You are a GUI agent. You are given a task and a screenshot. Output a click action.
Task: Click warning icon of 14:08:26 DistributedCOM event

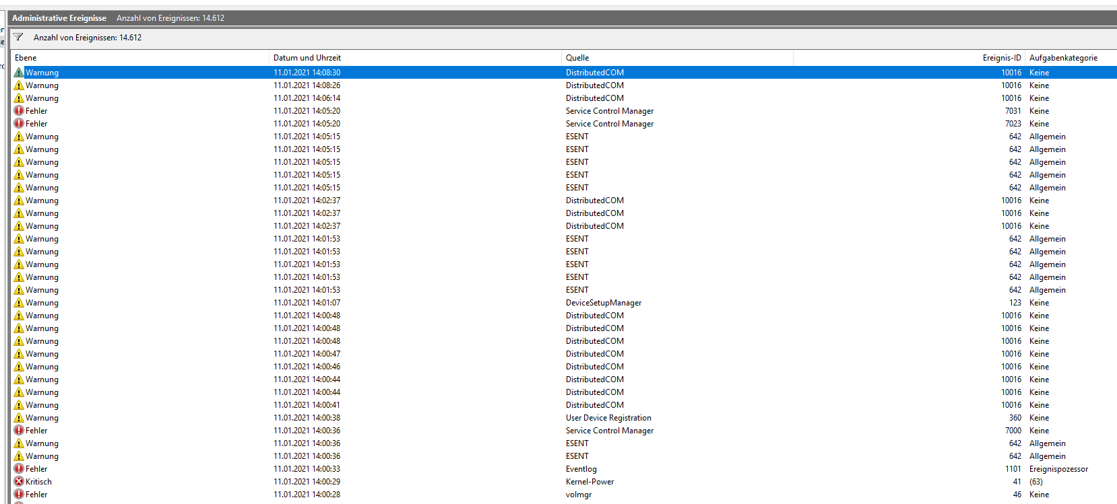(x=19, y=85)
